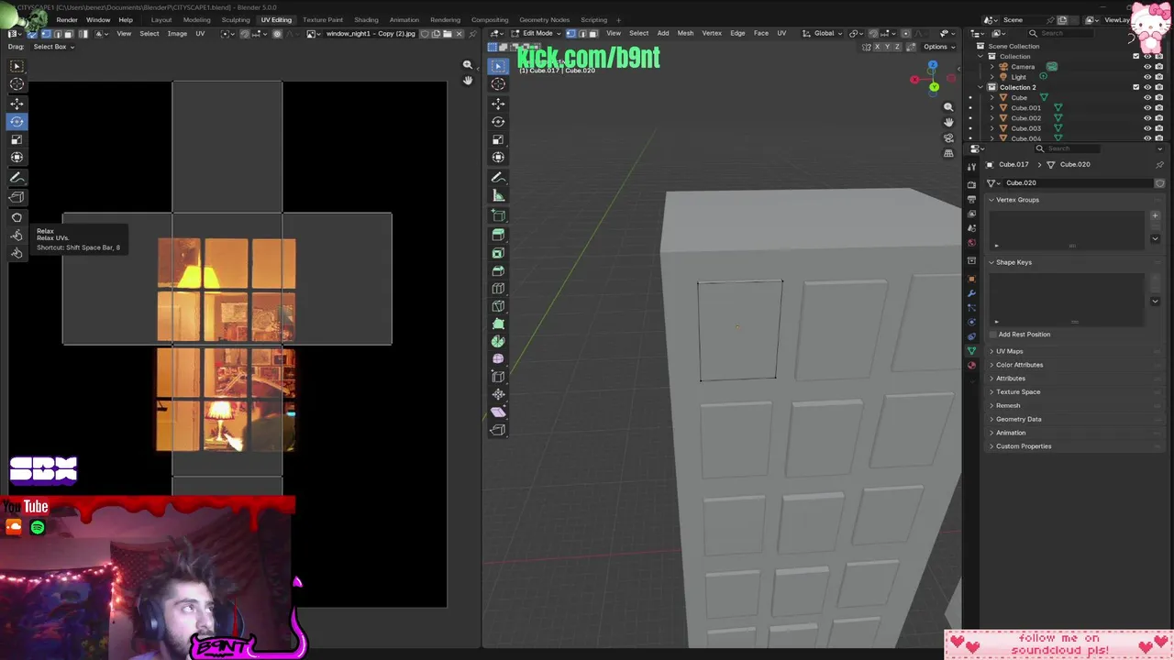Uncheck the Collection exclude checkbox
Viewport: 1174px width, 660px height.
[x=1136, y=56]
